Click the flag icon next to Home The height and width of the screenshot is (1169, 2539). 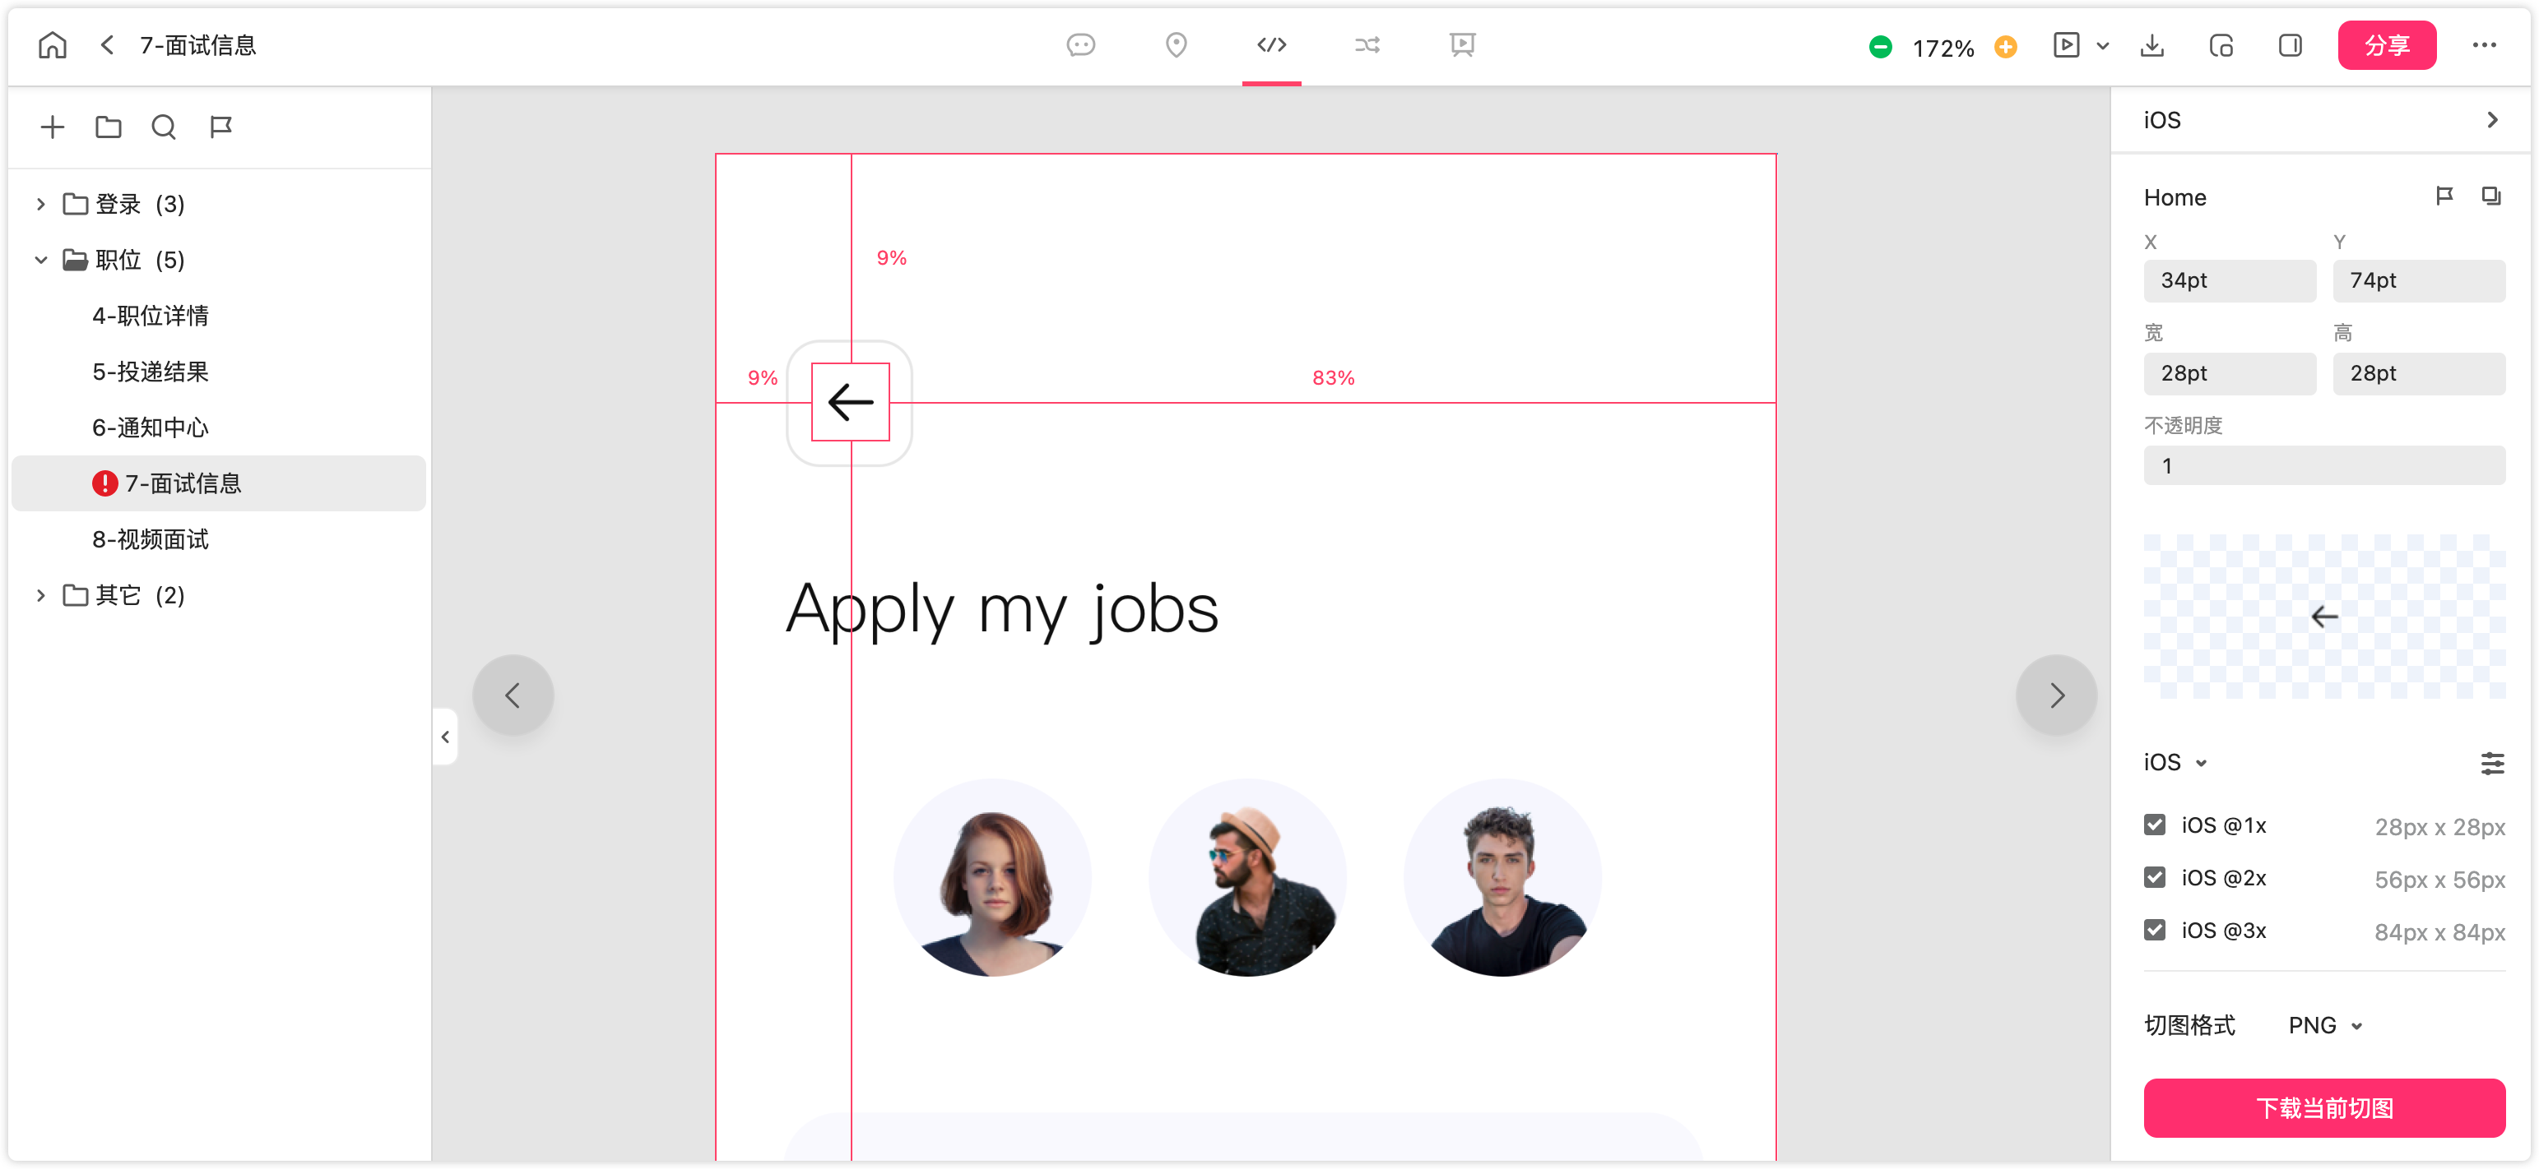[x=2444, y=196]
